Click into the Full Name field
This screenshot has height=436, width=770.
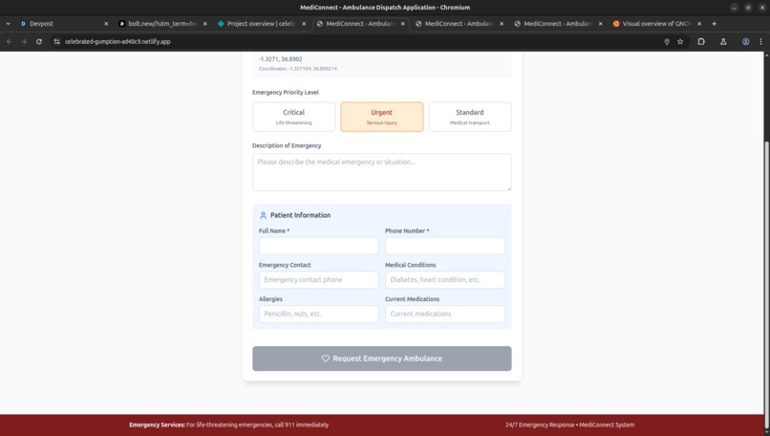coord(319,246)
